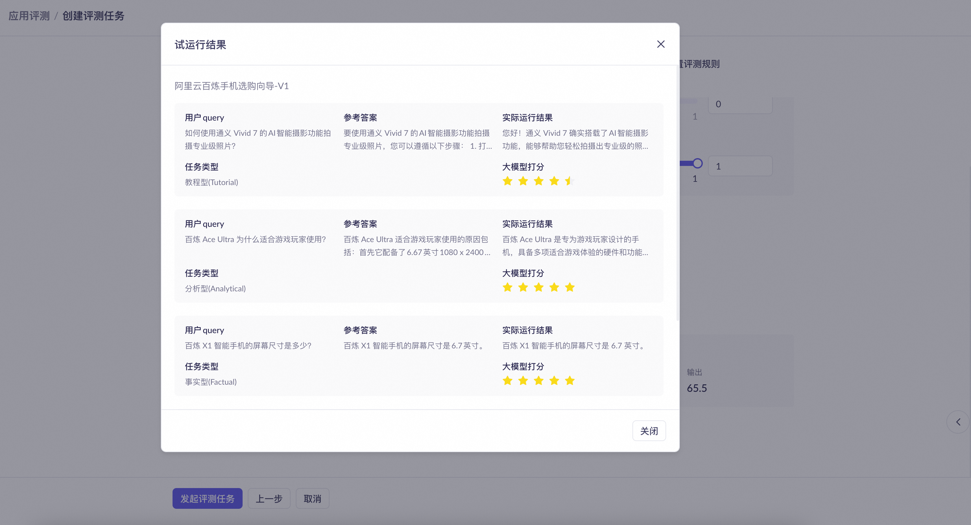The height and width of the screenshot is (525, 971).
Task: Click the fifth star in the Analytical rating
Action: (569, 287)
